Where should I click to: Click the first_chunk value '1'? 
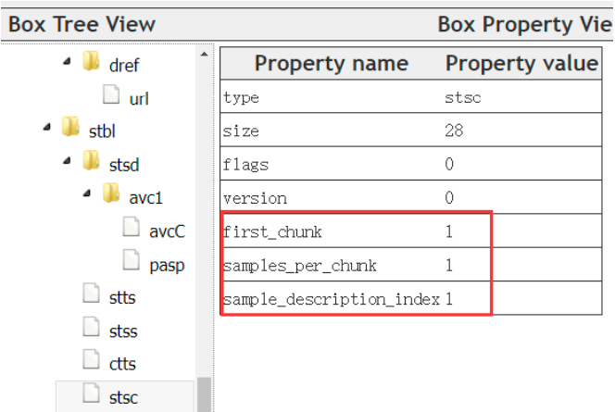449,231
